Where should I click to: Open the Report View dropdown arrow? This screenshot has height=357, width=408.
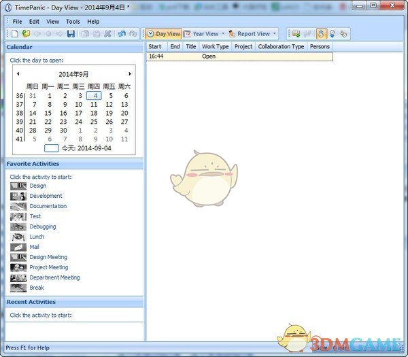coord(275,33)
